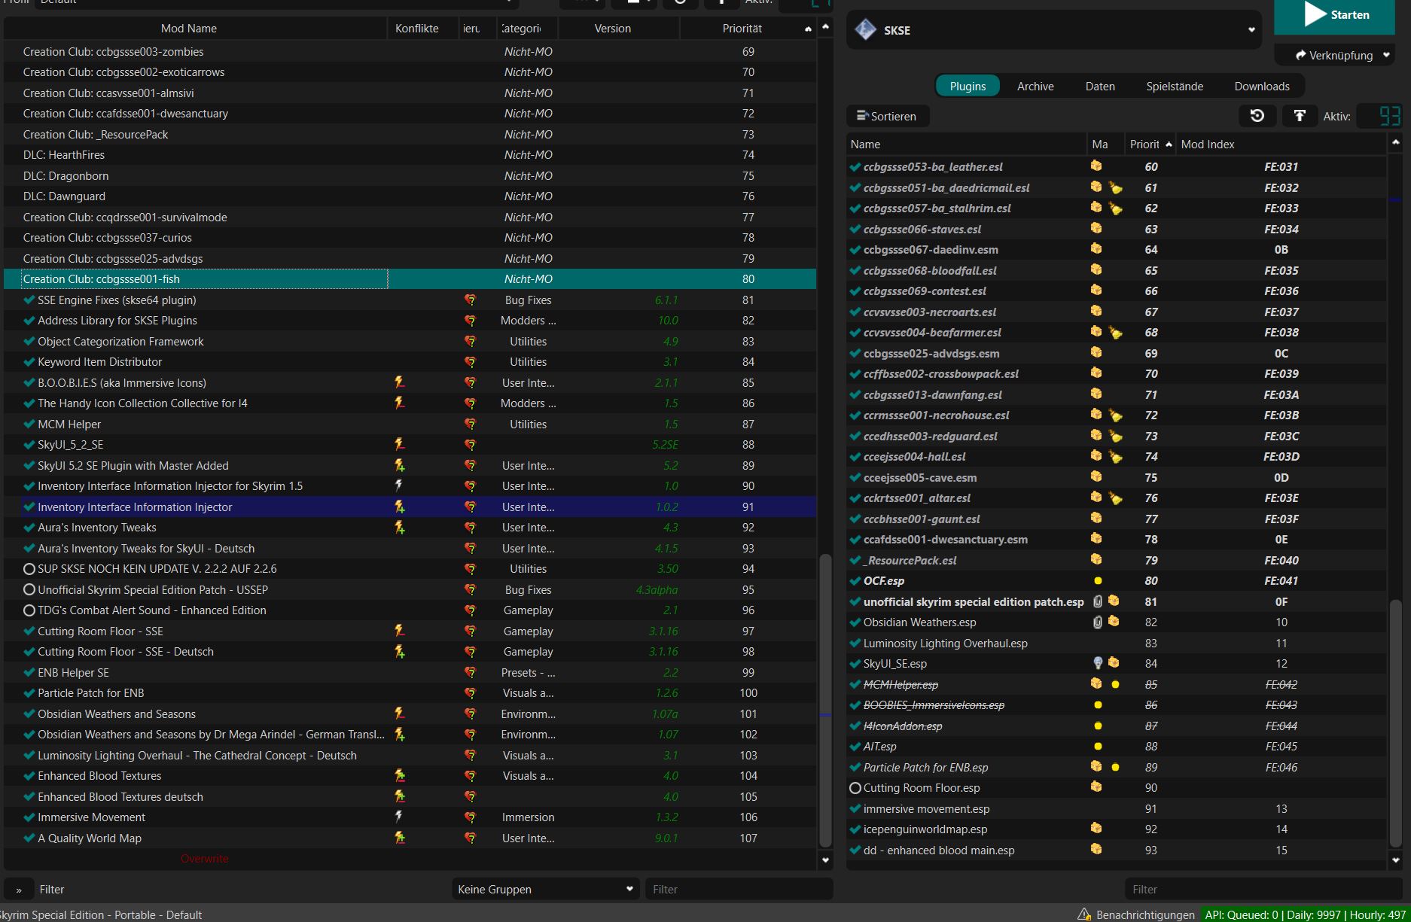Open the Spielstände tab
Screen dimensions: 1411x922
pyautogui.click(x=1174, y=87)
